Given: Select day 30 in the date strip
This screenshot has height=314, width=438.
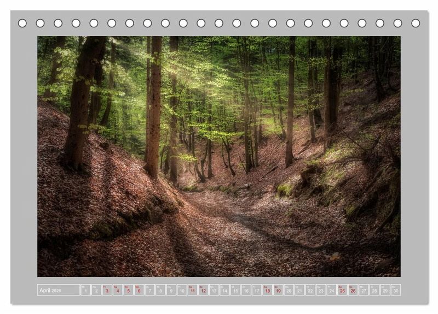Looking at the screenshot, I should [x=396, y=290].
